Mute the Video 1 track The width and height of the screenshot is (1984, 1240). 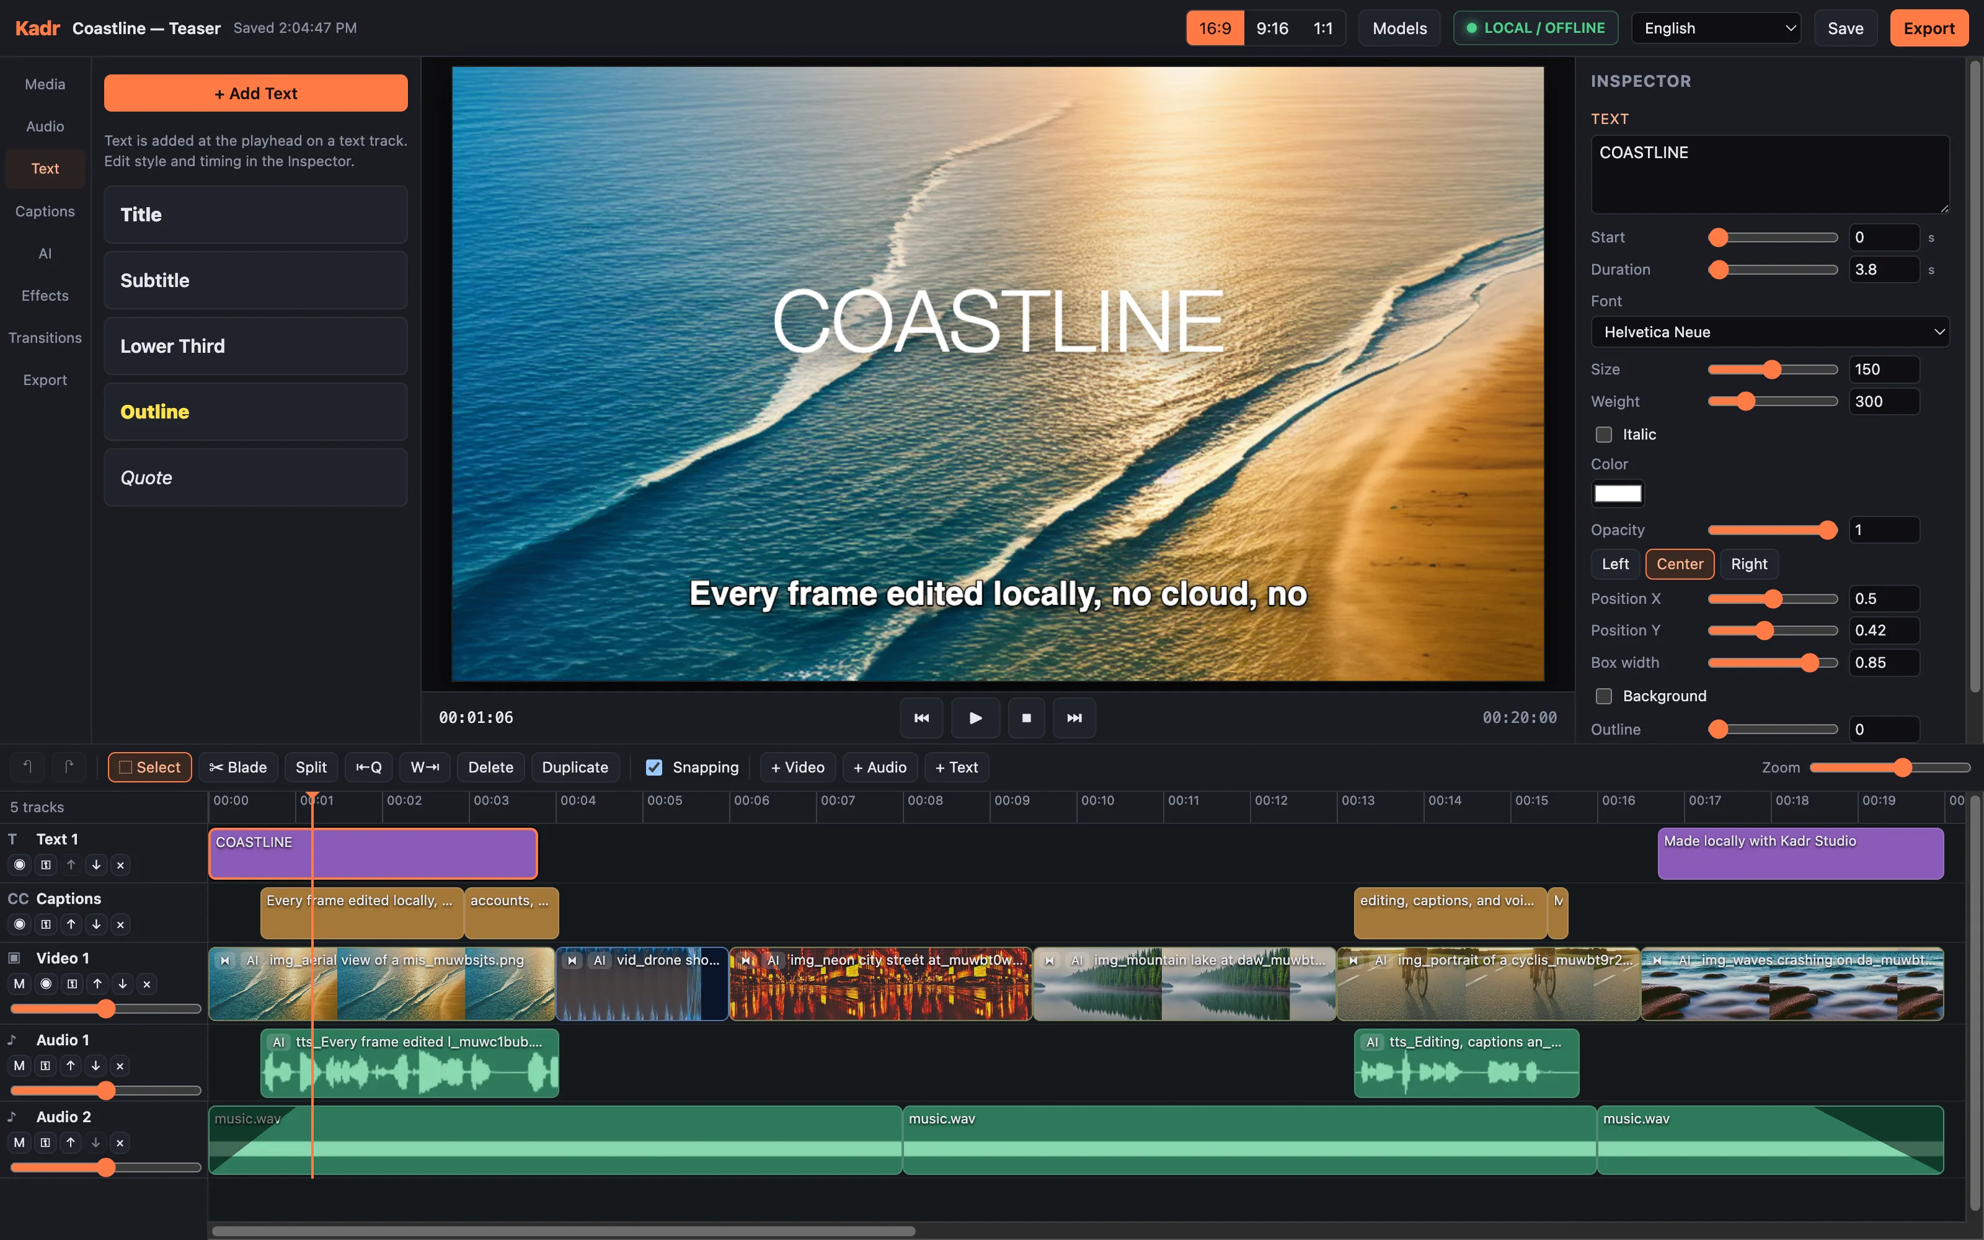tap(20, 983)
